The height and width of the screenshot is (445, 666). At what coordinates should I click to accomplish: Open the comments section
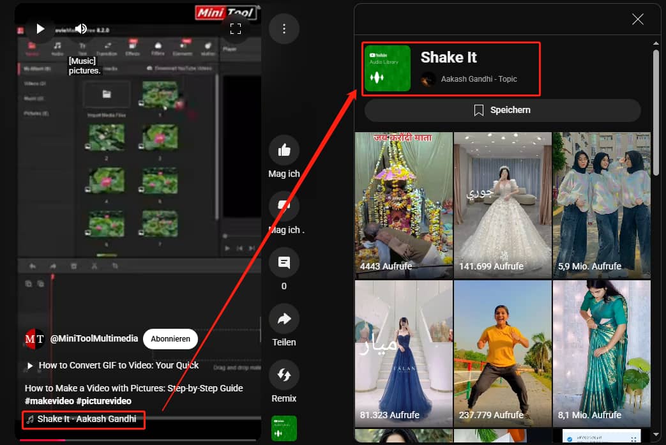pos(284,262)
